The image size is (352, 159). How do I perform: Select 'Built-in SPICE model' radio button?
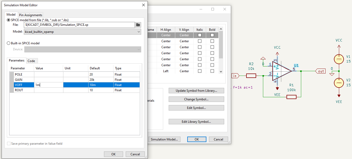(9, 43)
